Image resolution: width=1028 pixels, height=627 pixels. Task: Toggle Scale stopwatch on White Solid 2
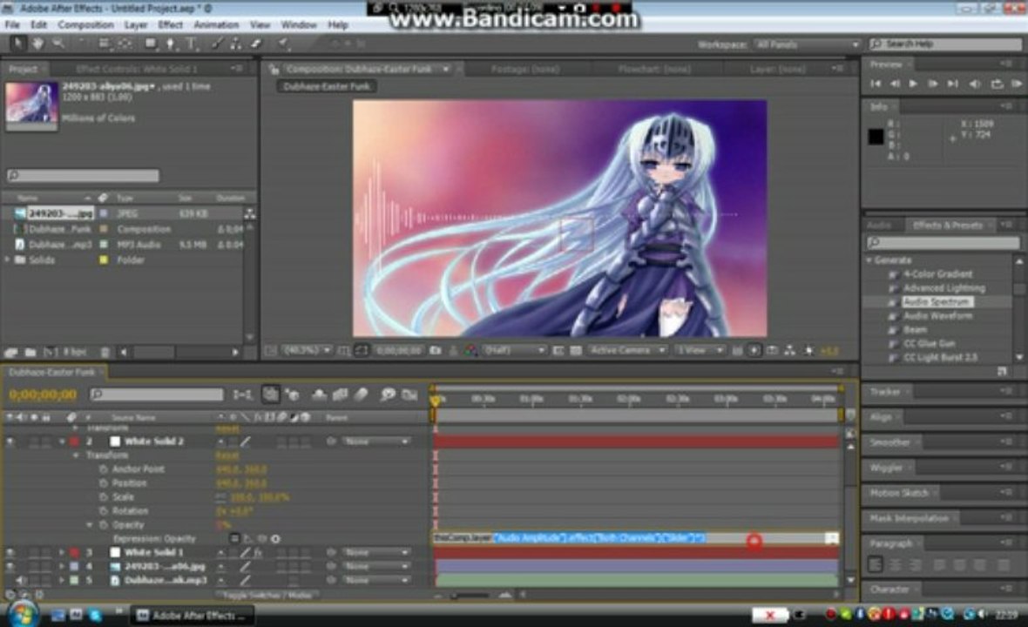pyautogui.click(x=104, y=497)
